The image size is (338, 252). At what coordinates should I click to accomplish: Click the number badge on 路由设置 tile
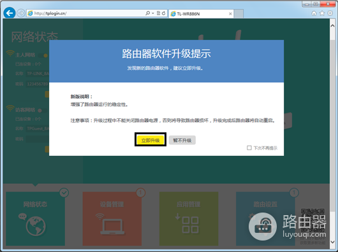[294, 193]
